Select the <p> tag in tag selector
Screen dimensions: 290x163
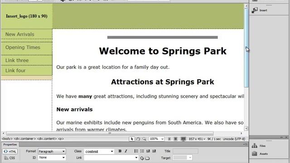61,139
